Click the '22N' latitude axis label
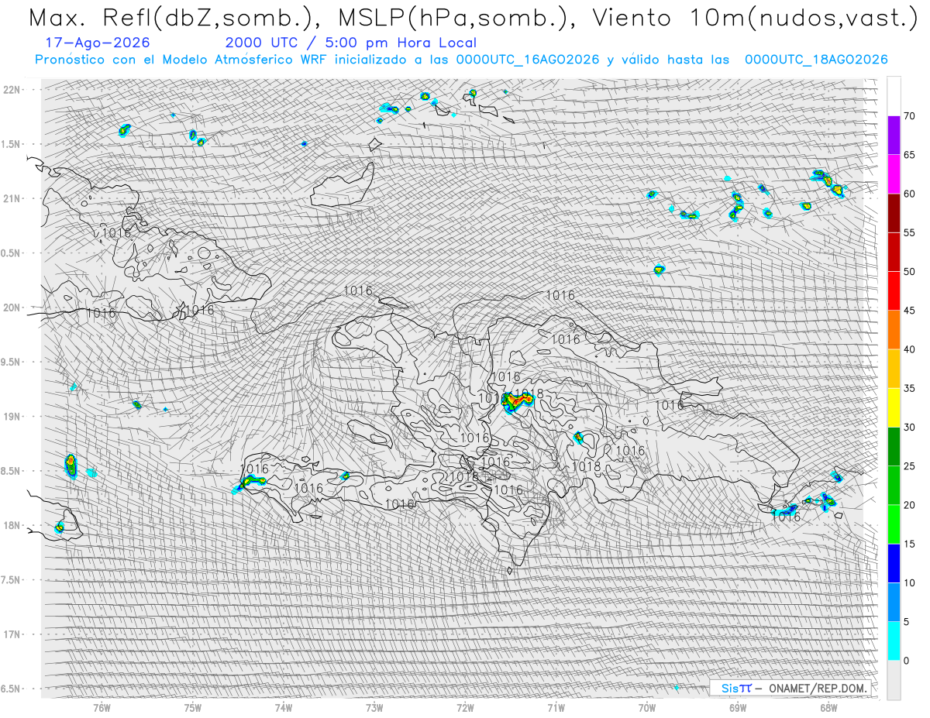 point(12,89)
